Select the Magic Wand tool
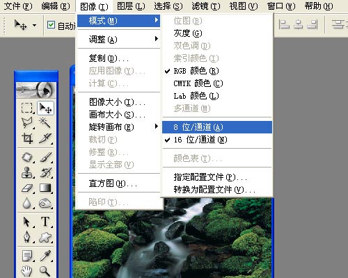Image resolution: width=348 pixels, height=278 pixels. [x=45, y=123]
